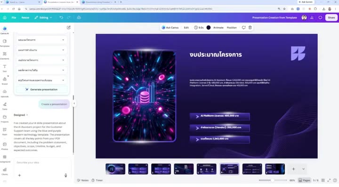Add a new page with plus button
Screen dimensions: 339x187
(x=293, y=169)
